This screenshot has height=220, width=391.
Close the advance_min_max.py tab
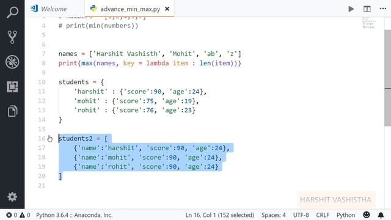(167, 9)
